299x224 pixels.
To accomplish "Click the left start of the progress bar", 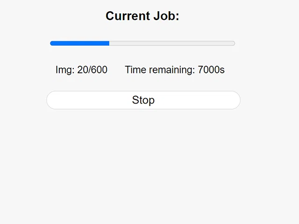I will click(x=52, y=43).
